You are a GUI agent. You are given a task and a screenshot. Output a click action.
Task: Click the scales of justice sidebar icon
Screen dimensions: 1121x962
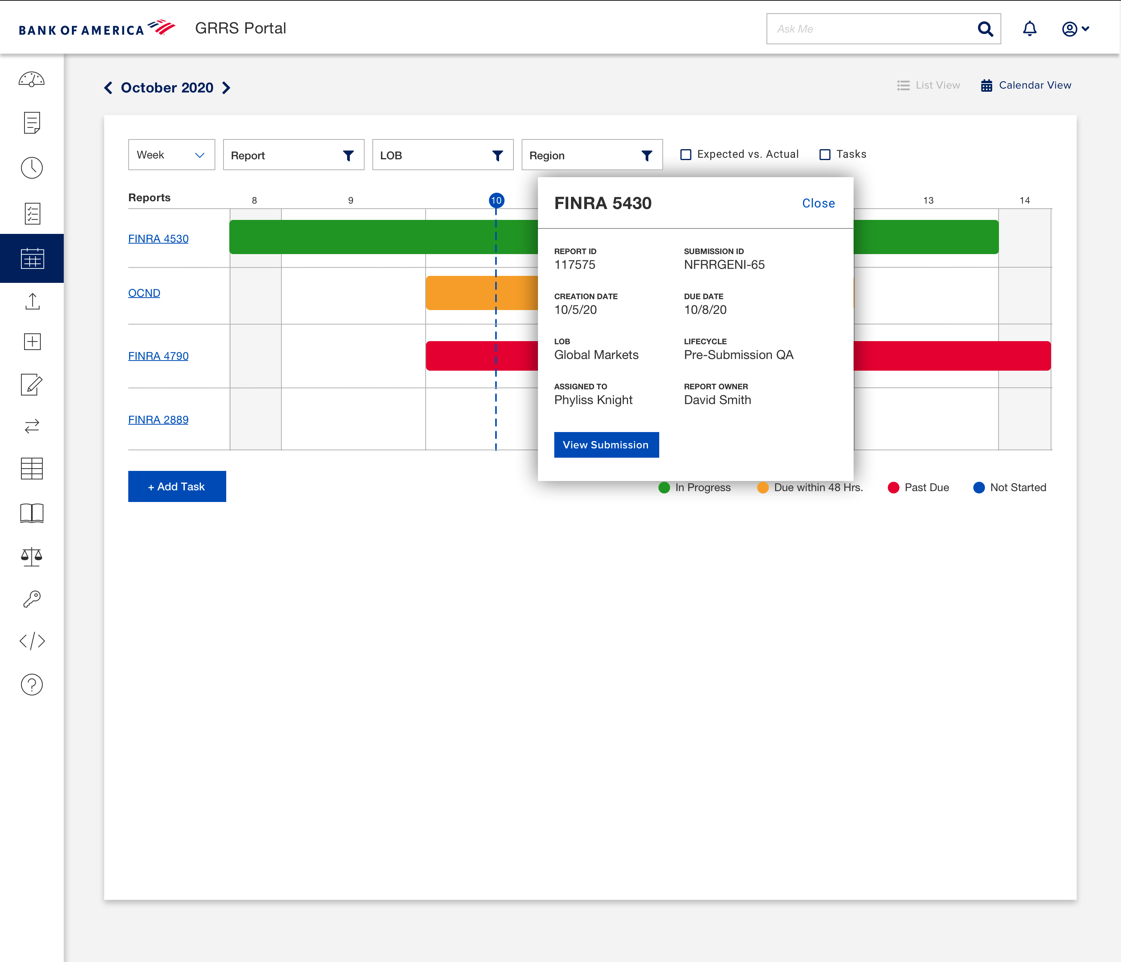[x=31, y=556]
